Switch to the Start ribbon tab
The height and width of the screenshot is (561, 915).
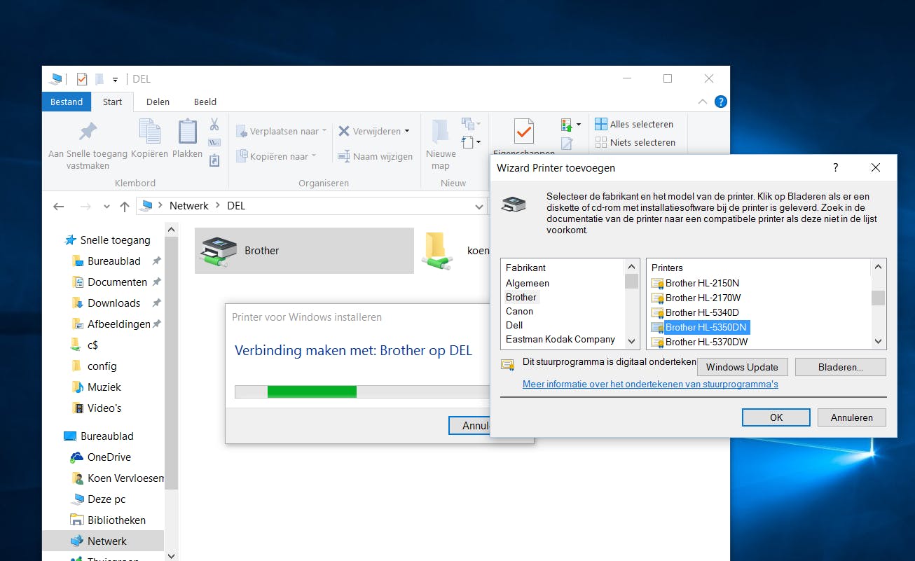(112, 102)
